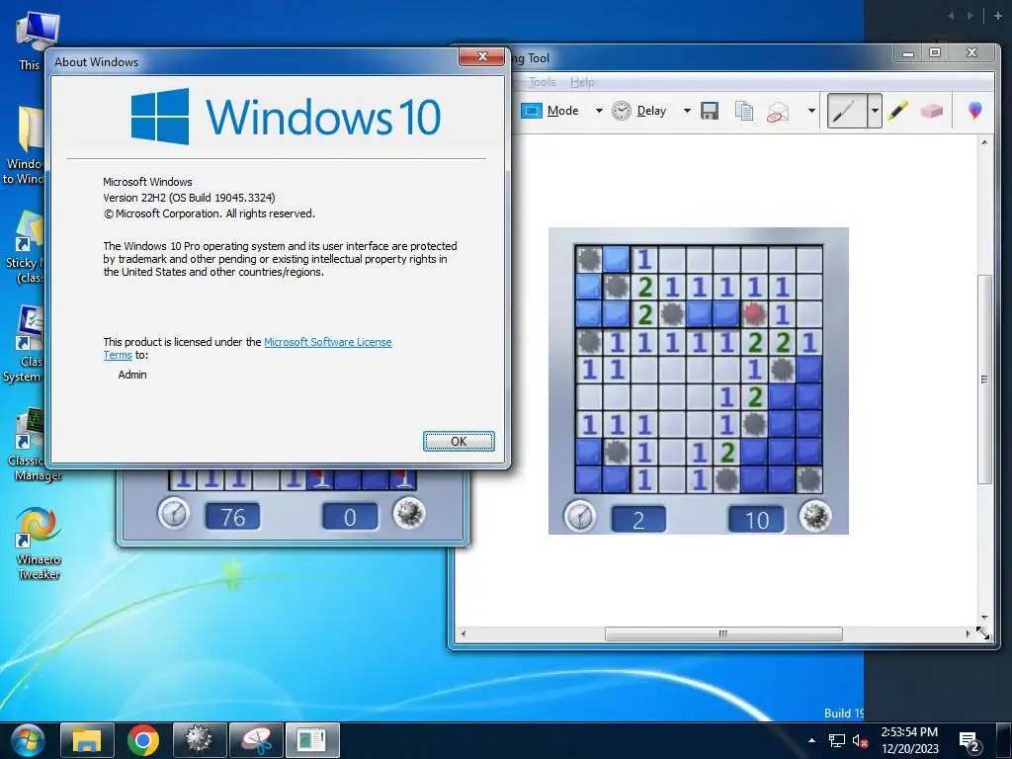Open the Send Snip dropdown arrow
This screenshot has width=1012, height=759.
(811, 111)
